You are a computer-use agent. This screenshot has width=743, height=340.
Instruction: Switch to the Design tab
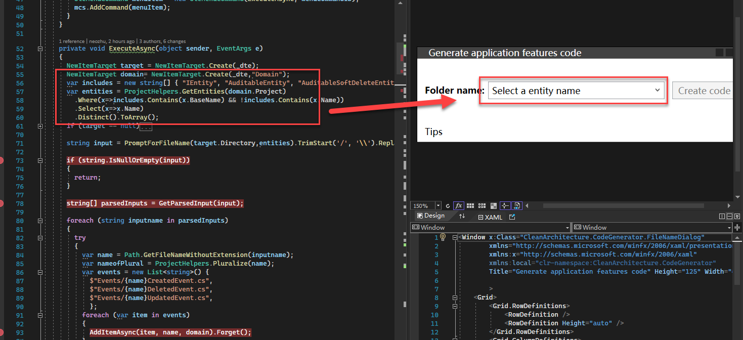point(431,216)
